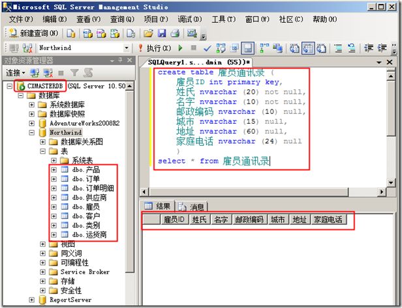Open the File (文件) menu

(x=21, y=19)
